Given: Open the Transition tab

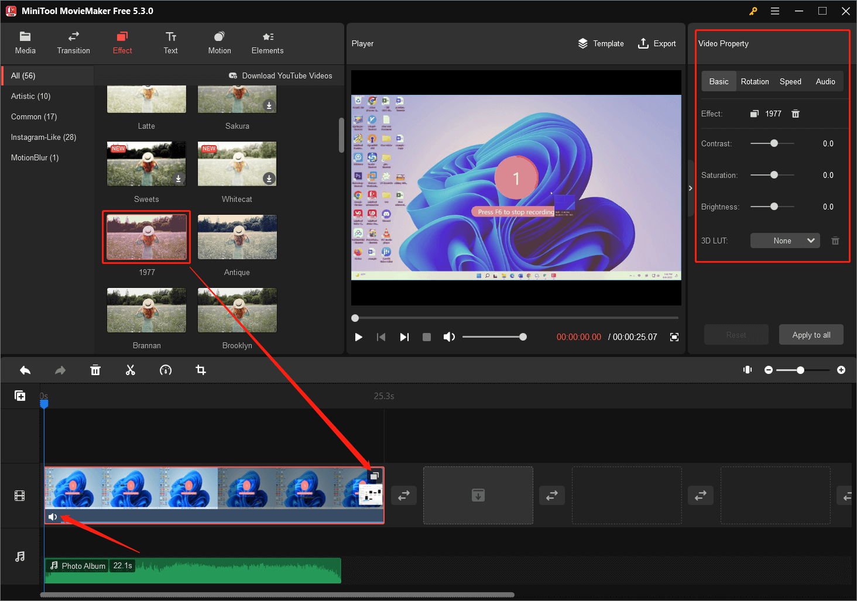Looking at the screenshot, I should tap(74, 43).
